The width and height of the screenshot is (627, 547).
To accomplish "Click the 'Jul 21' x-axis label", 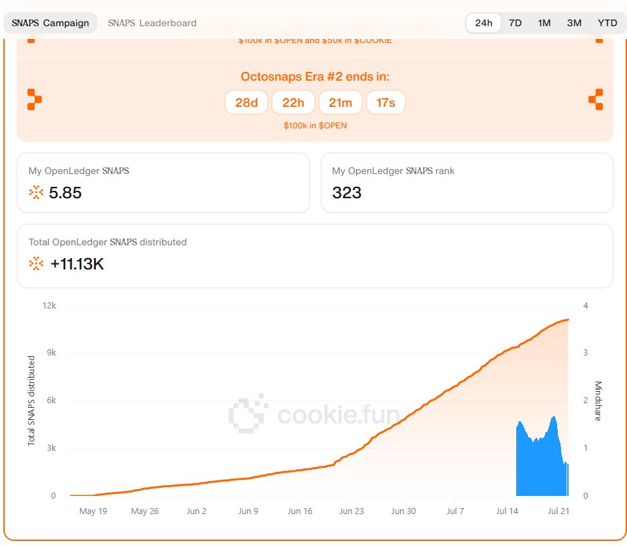I will [x=559, y=511].
